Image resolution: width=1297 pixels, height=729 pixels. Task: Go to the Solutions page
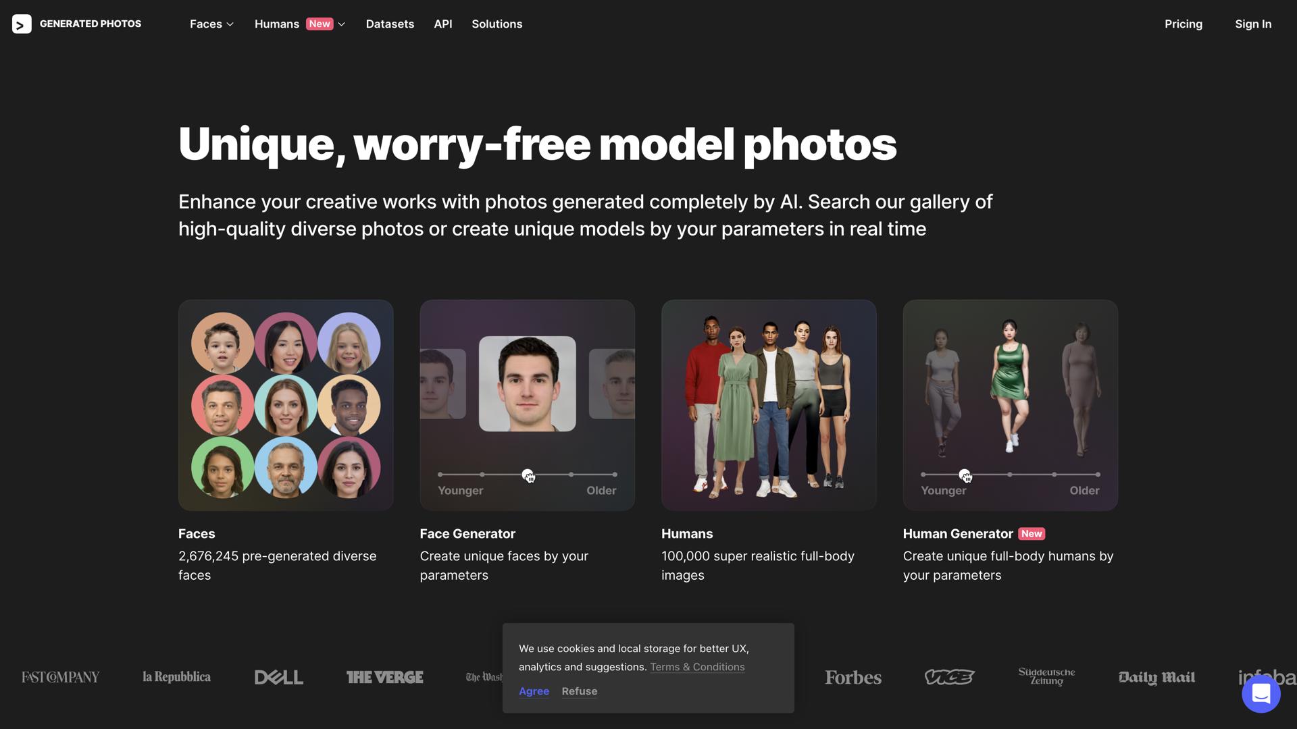[x=497, y=24]
